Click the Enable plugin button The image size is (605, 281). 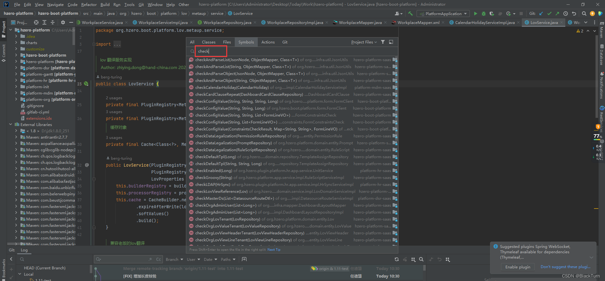point(518,267)
